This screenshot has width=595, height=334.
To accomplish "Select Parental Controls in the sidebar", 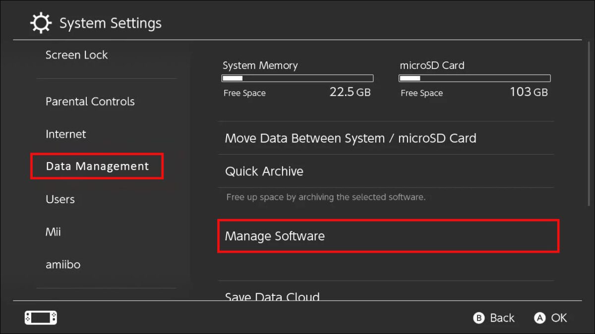I will coord(90,102).
